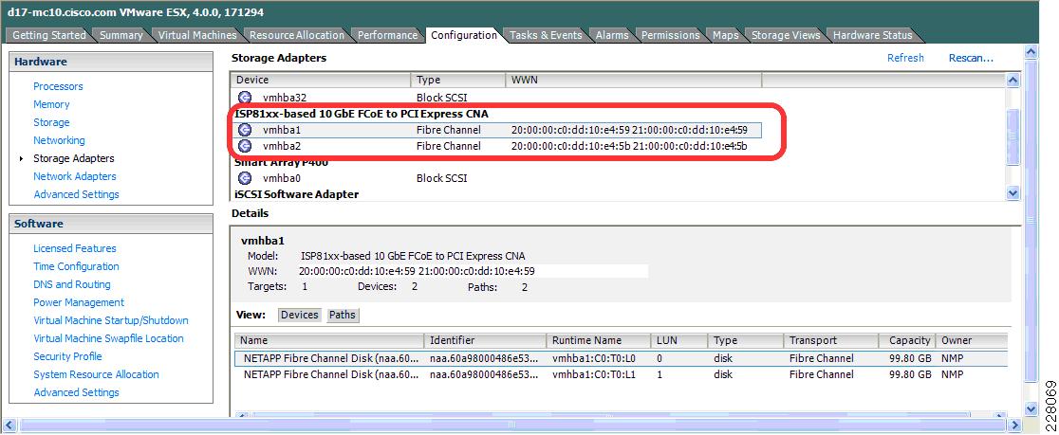Sort adapters by Type column header

tap(458, 80)
